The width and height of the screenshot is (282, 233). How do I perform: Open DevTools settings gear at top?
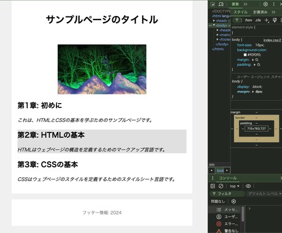pos(265,4)
